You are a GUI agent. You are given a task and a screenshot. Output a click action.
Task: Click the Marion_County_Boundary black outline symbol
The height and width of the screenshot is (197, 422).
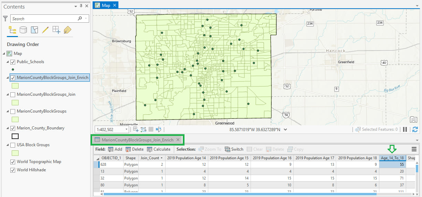(15, 136)
